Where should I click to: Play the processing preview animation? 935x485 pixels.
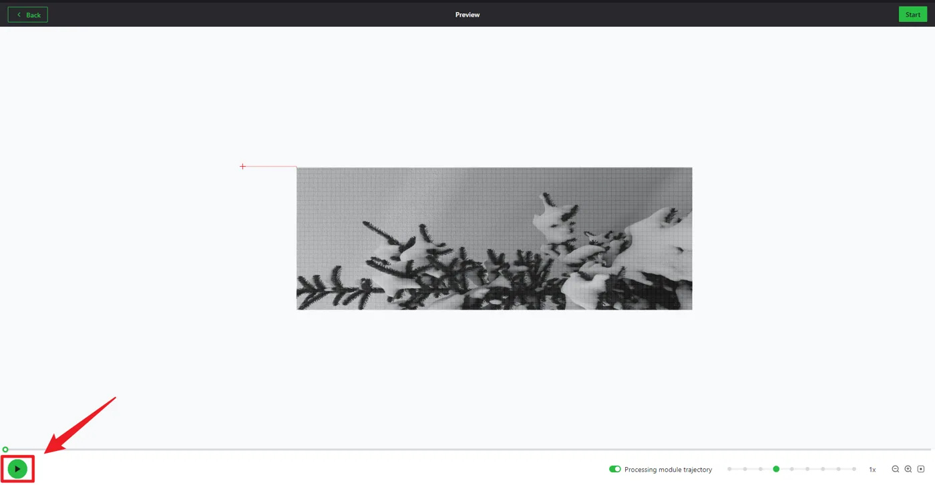(x=17, y=469)
